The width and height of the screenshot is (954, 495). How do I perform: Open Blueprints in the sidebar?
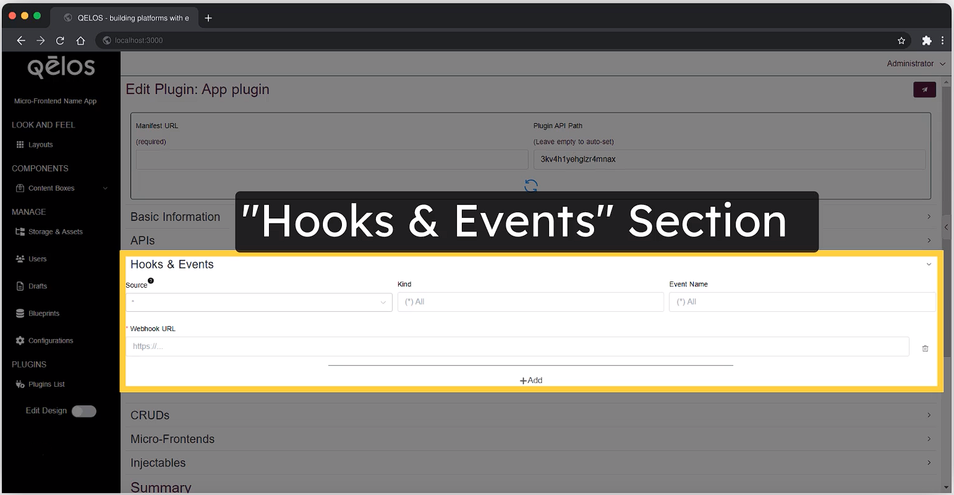pyautogui.click(x=43, y=314)
